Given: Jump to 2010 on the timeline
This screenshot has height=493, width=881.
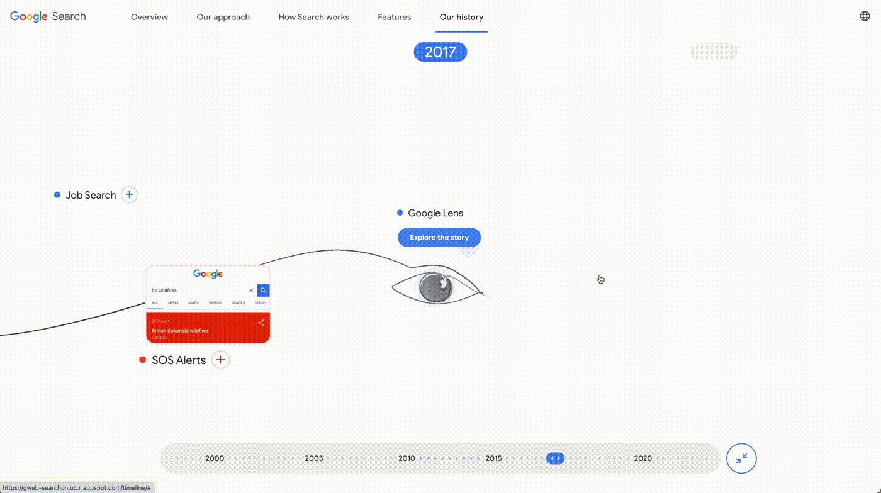Looking at the screenshot, I should point(407,458).
